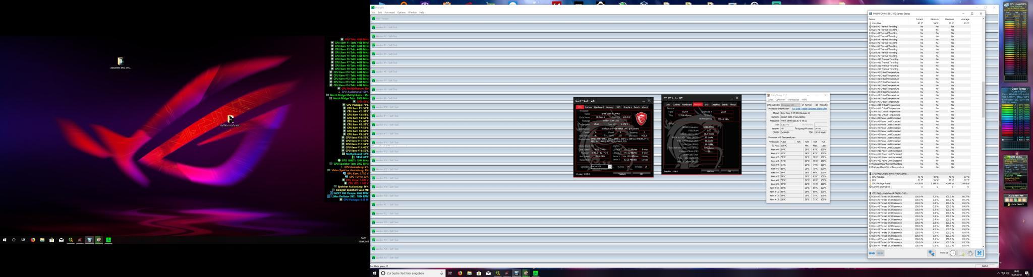Confirm with OK in the right CPU-Z Memory window
This screenshot has height=277, width=1033.
(729, 171)
